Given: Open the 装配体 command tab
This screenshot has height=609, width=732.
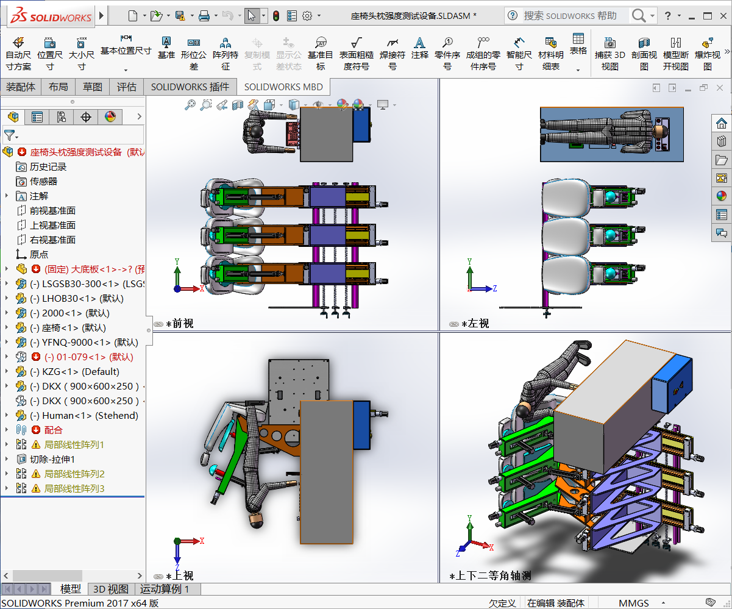Looking at the screenshot, I should click(21, 87).
